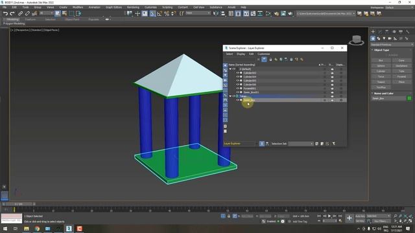415x233 pixels.
Task: Toggle Window/Crossing selection icon
Action: (78, 14)
